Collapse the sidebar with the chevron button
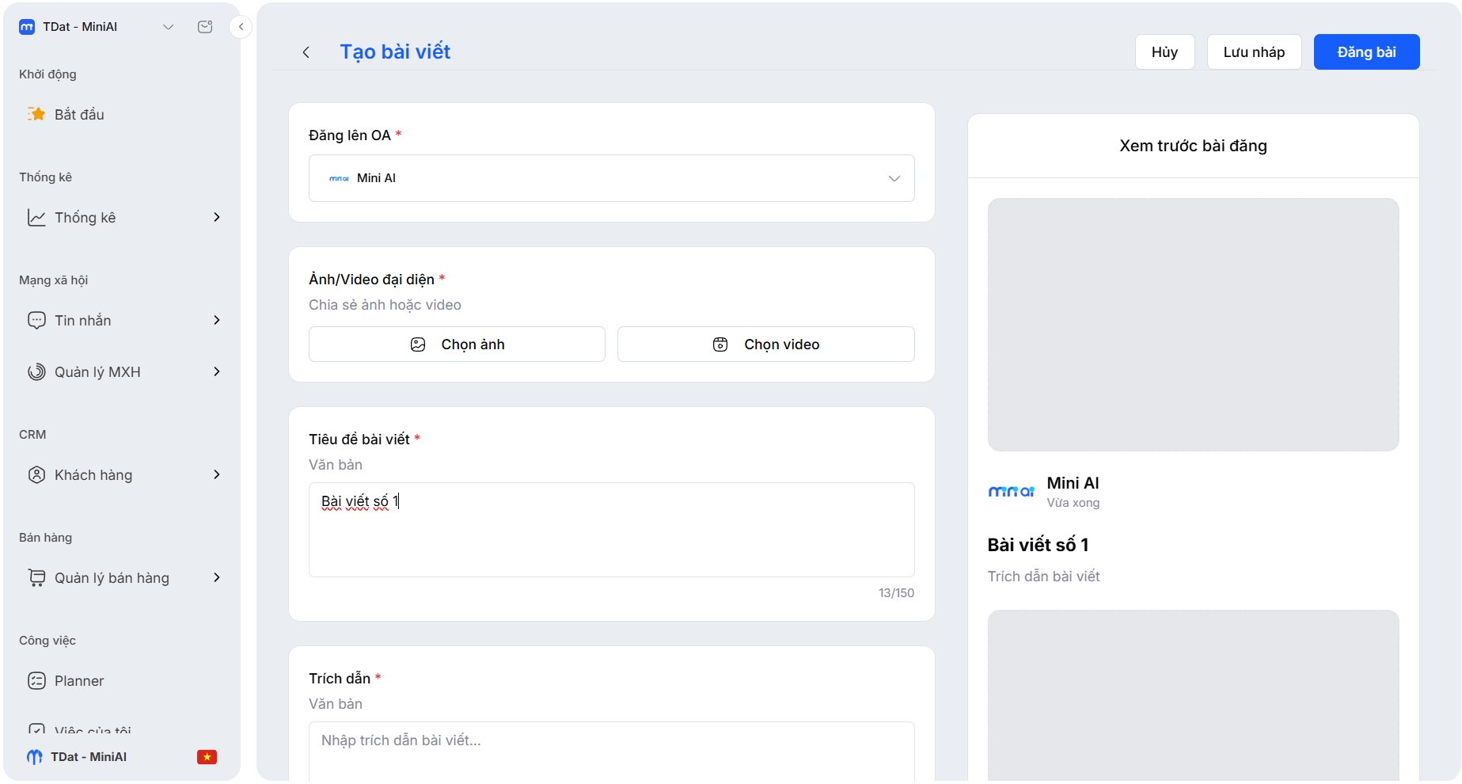 tap(241, 27)
